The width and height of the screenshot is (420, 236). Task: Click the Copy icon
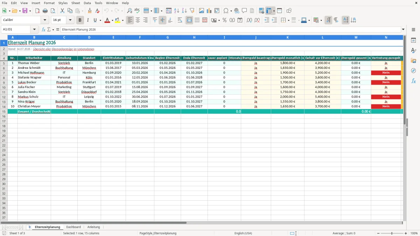pyautogui.click(x=70, y=11)
